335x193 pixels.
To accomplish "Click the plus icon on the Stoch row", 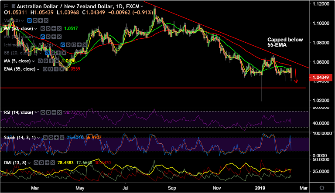I will (x=56, y=138).
